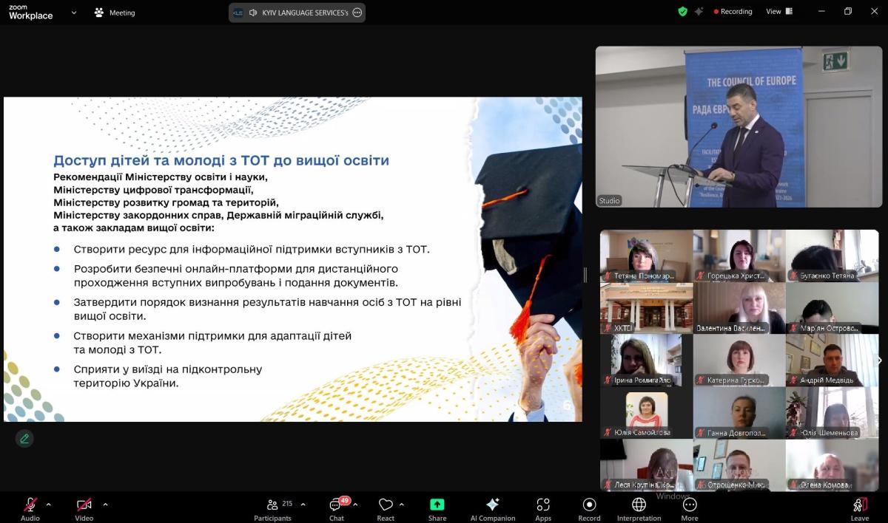888x523 pixels.
Task: Expand the chat options arrow
Action: tap(356, 505)
